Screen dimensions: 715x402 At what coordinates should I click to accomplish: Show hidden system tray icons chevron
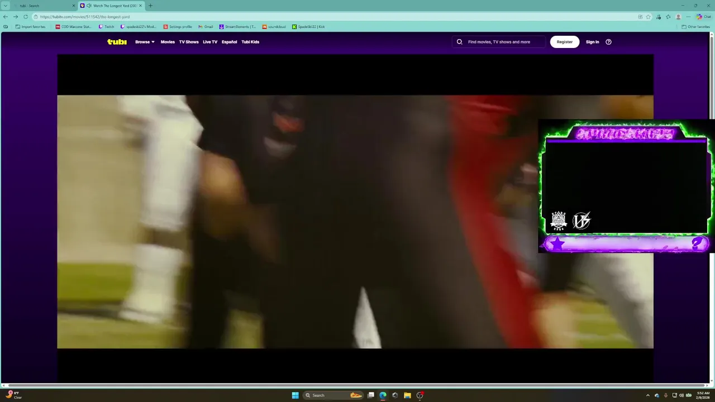pyautogui.click(x=648, y=395)
